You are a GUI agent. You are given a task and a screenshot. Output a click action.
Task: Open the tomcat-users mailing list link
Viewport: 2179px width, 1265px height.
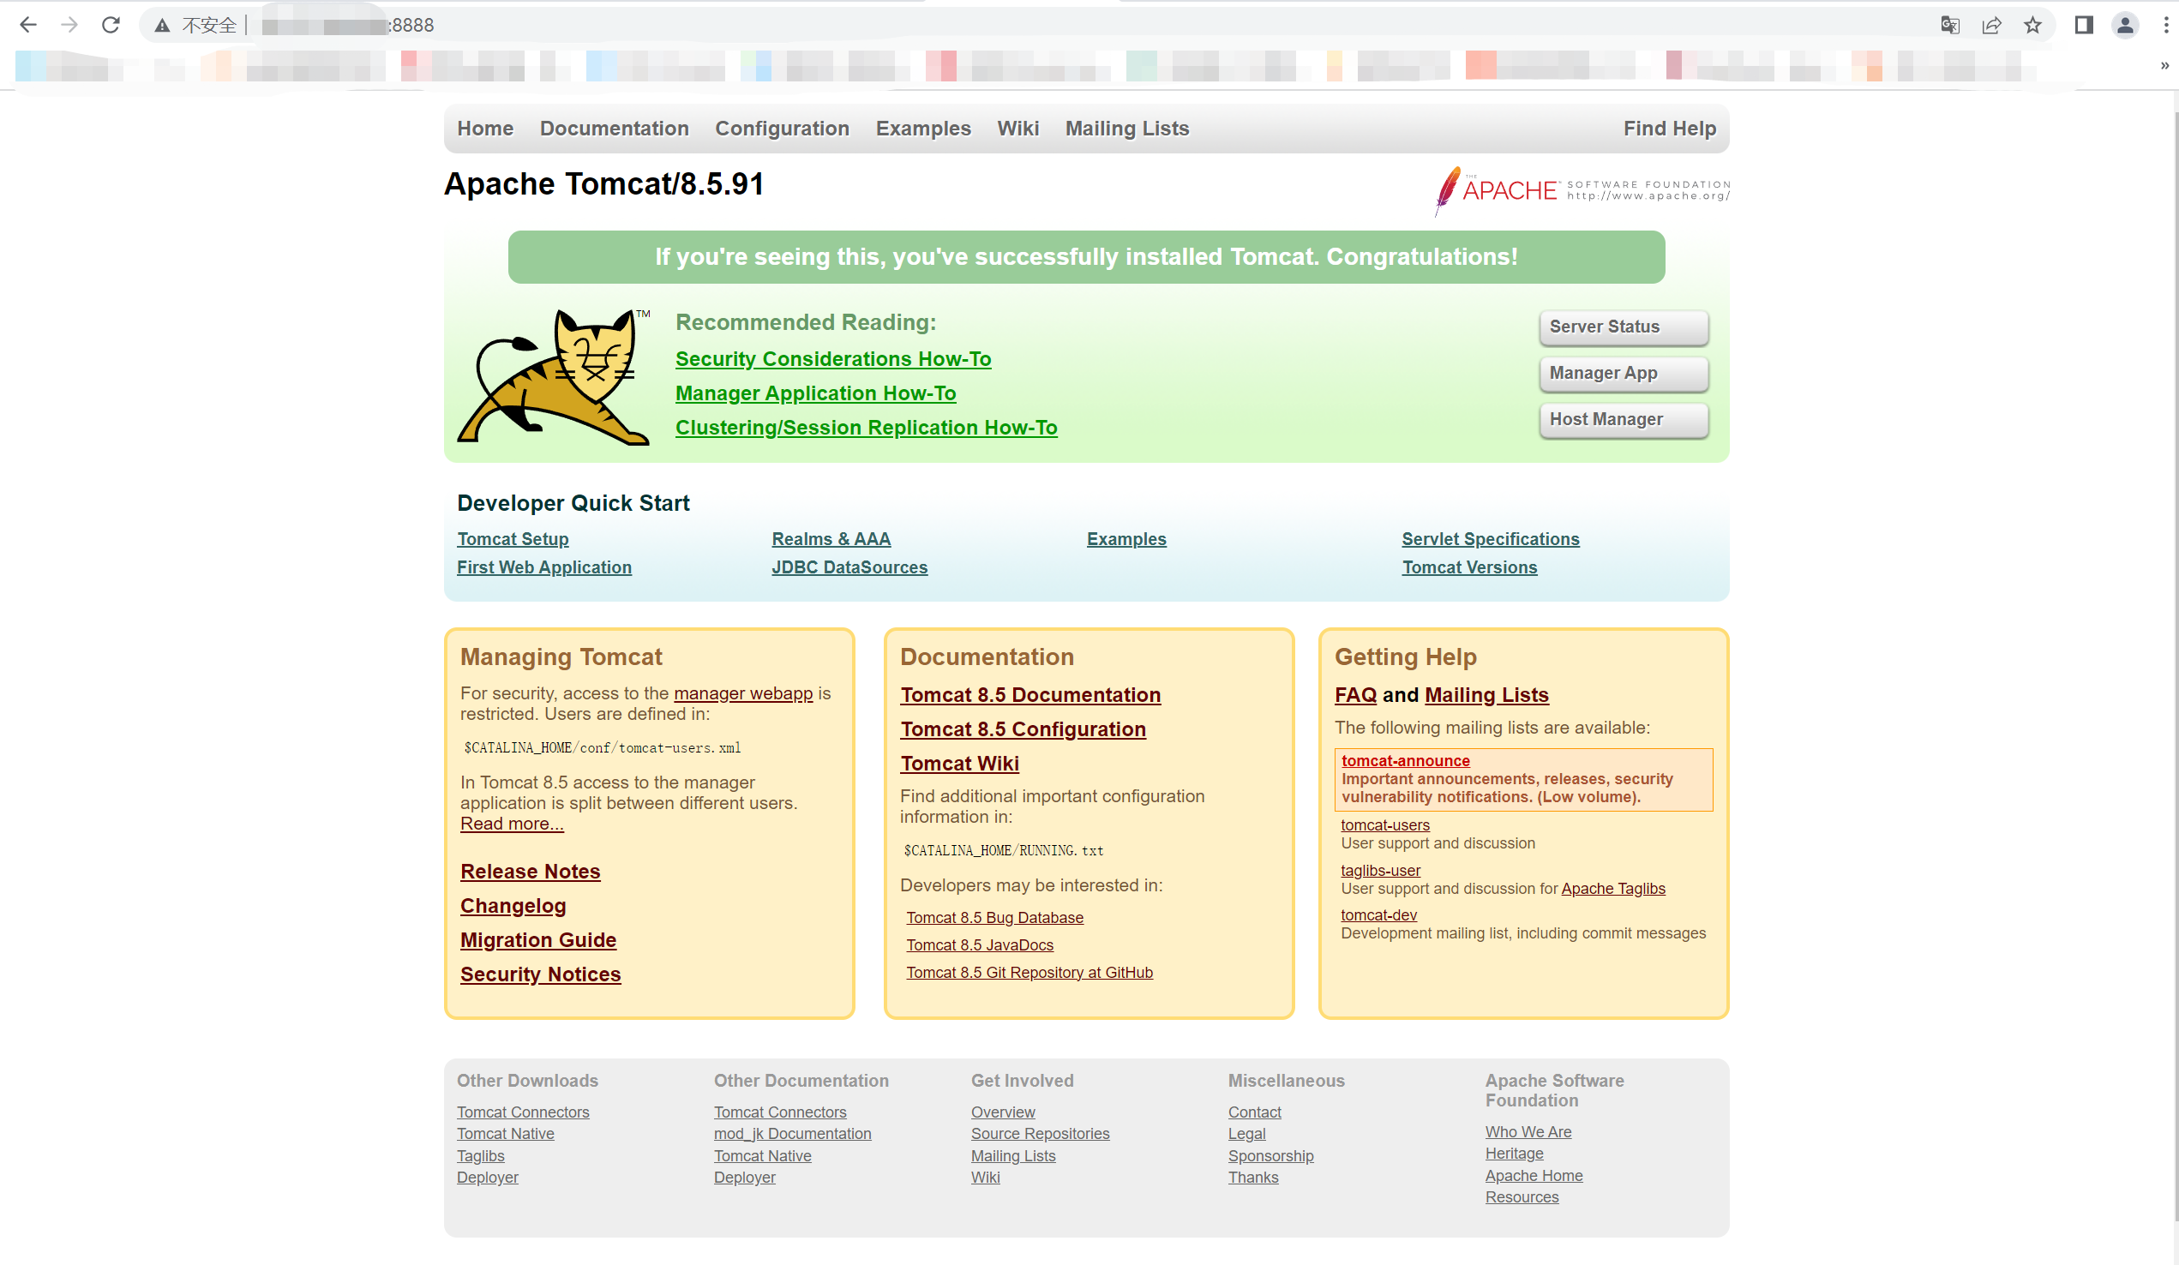(x=1384, y=824)
